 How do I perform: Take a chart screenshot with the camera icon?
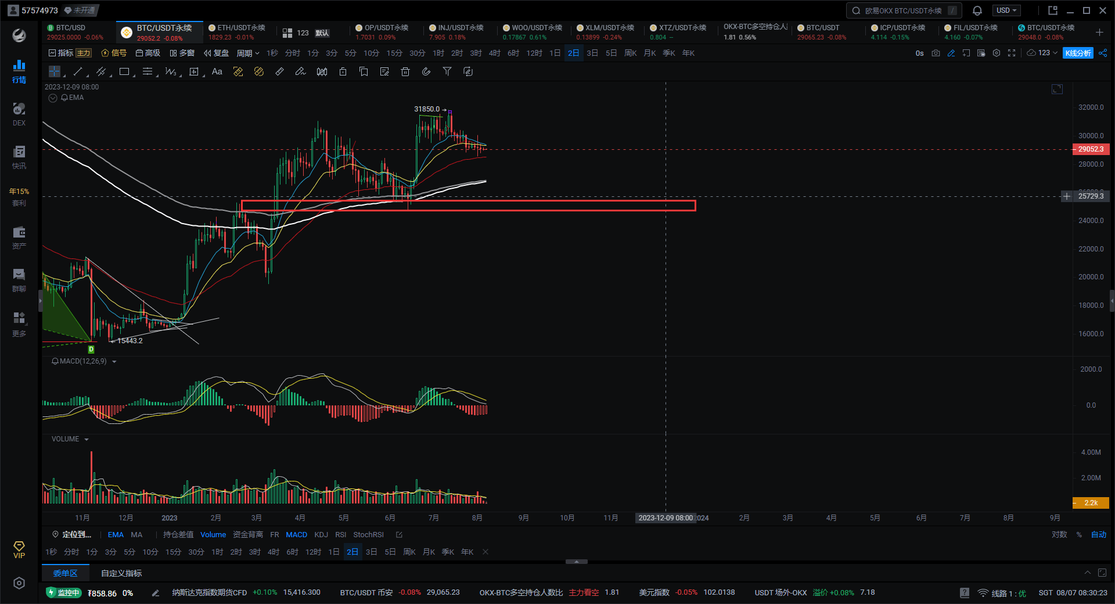936,53
